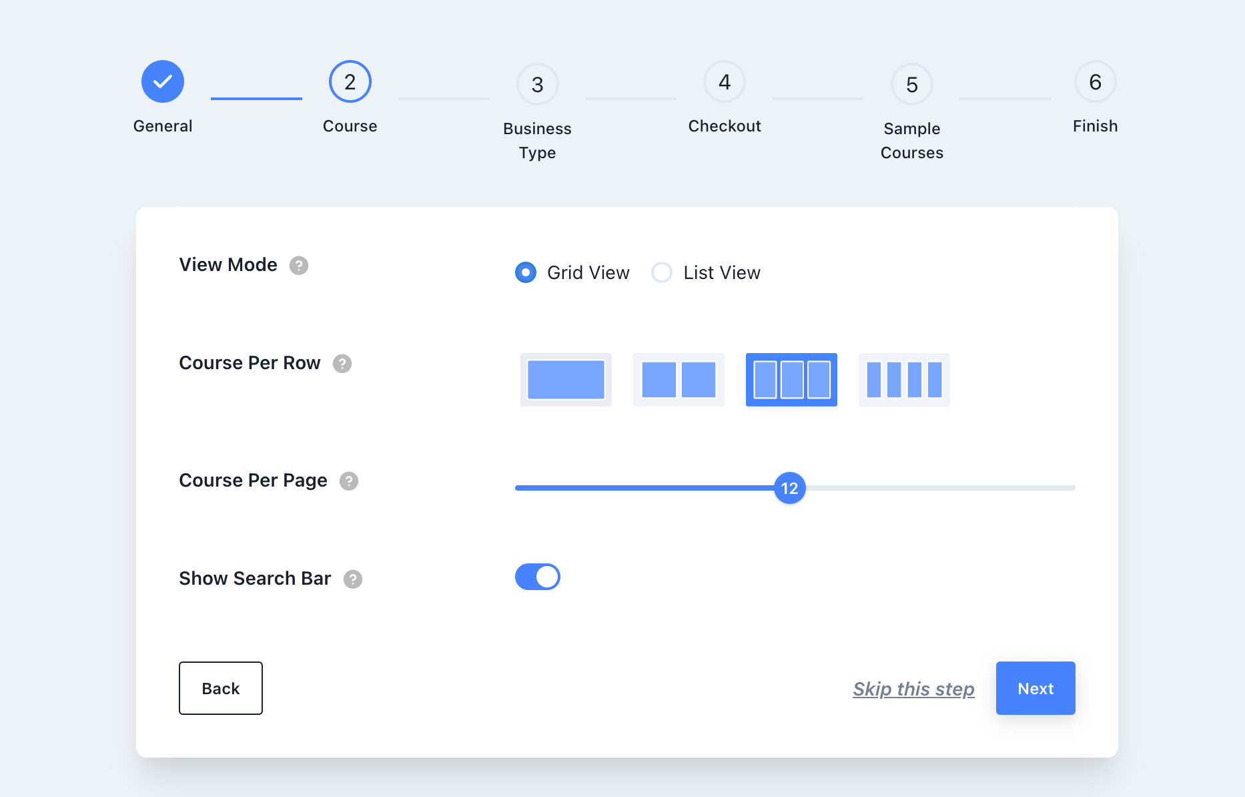Click the View Mode help icon
The width and height of the screenshot is (1245, 797).
(298, 266)
